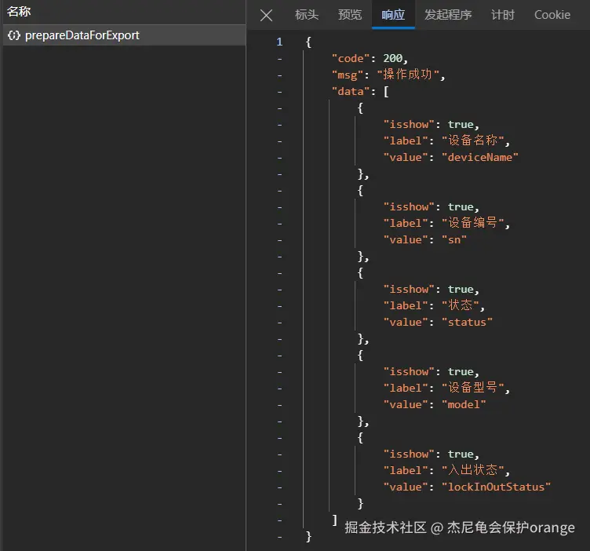Collapse the "data" array via gutter marker
Screen dimensions: 590x551
point(279,91)
